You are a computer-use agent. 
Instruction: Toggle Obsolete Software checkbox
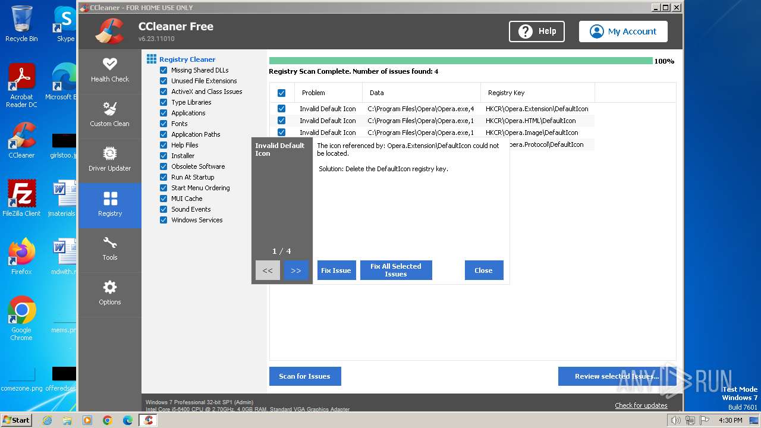coord(163,166)
